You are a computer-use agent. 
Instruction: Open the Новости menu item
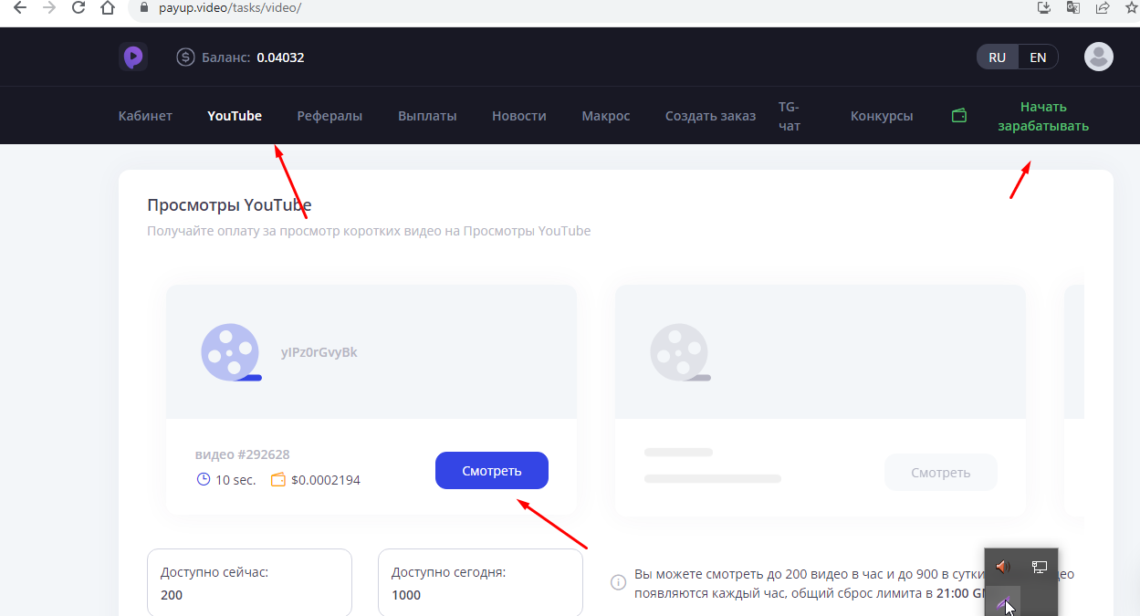click(519, 116)
